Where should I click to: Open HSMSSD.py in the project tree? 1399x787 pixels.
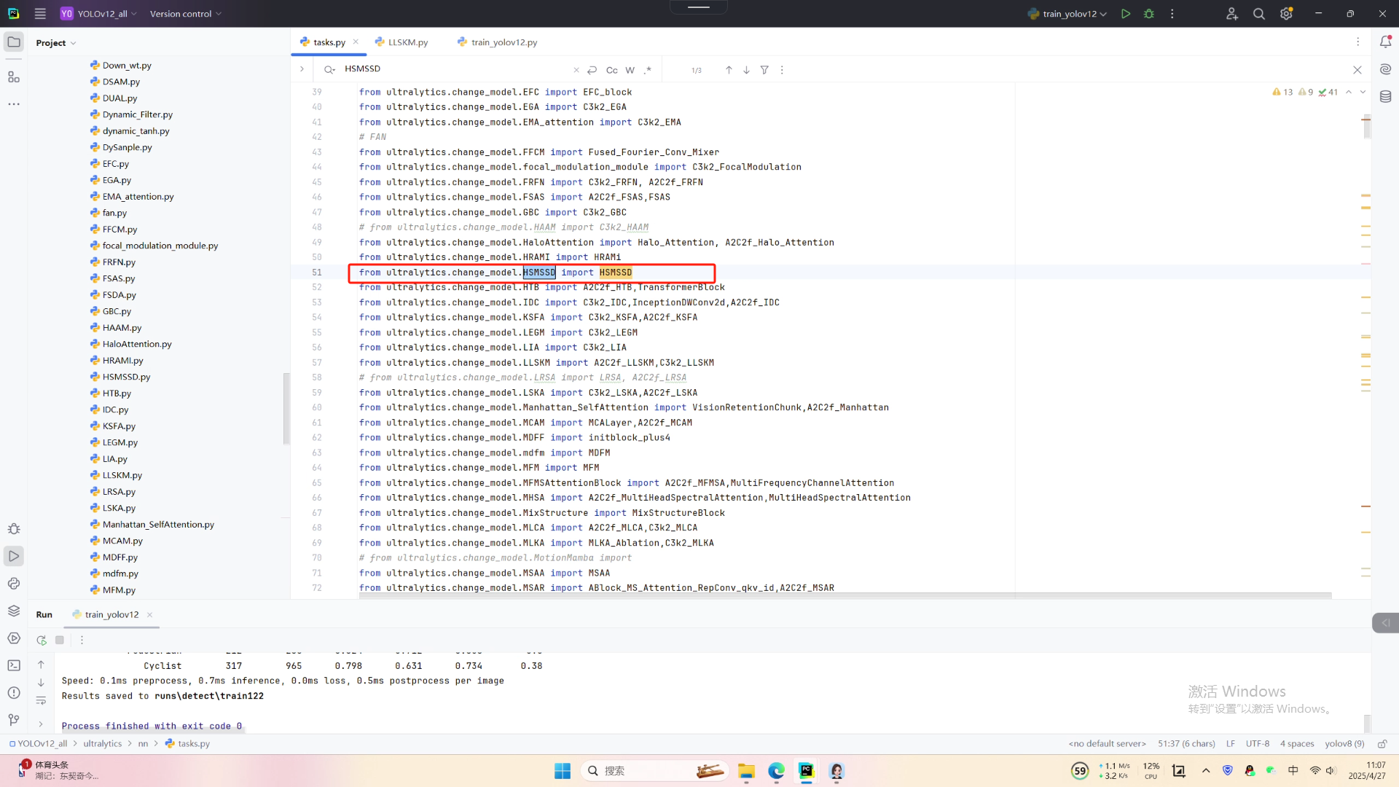pos(126,377)
